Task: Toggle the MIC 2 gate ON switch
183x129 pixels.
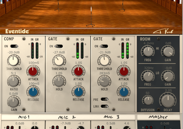Action: [59, 46]
